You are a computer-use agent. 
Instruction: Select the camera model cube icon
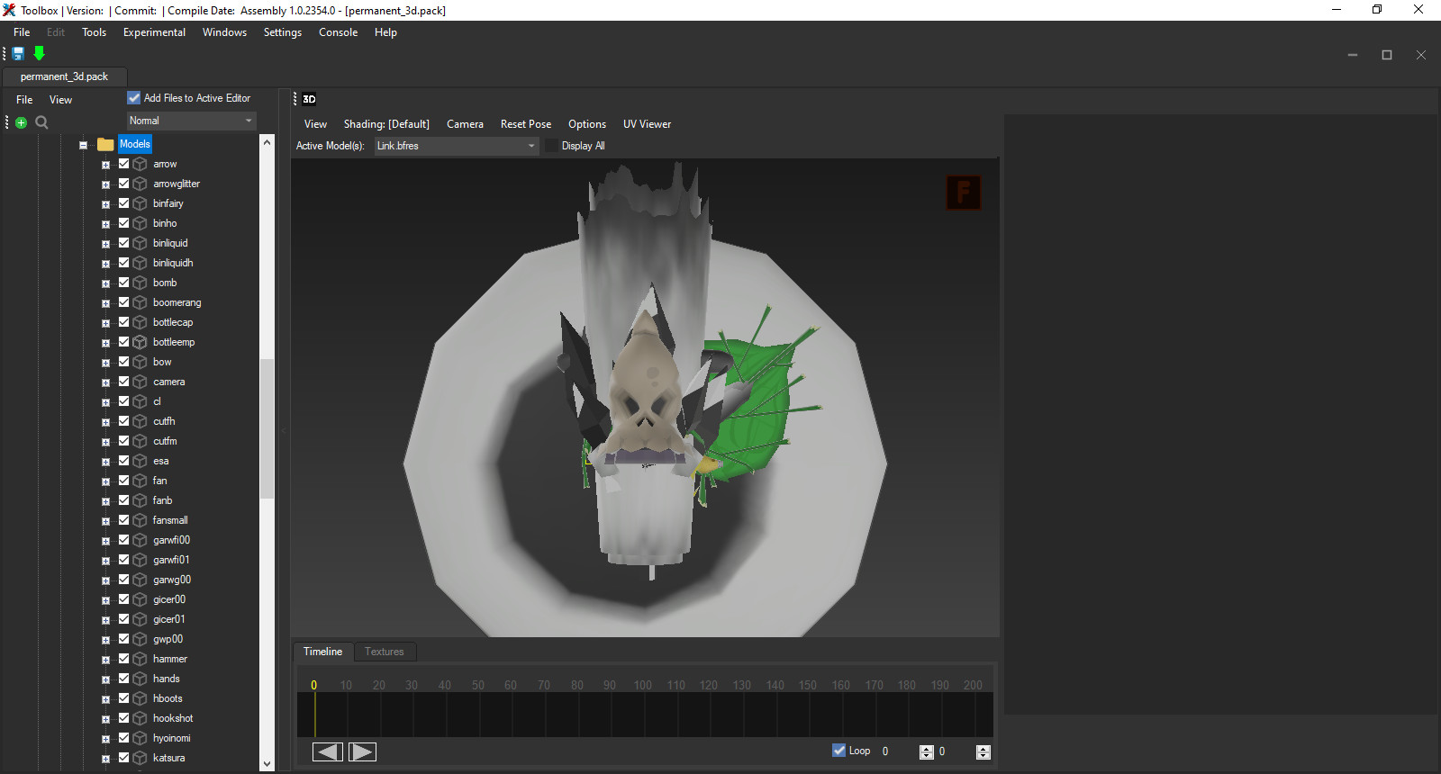(x=140, y=382)
